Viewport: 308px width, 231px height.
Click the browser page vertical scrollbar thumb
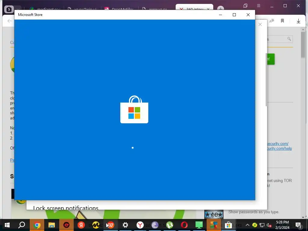(303, 45)
